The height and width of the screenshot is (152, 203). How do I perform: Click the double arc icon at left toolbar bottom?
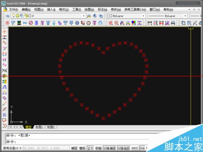(4, 126)
